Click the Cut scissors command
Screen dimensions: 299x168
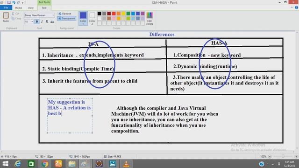tap(15, 14)
